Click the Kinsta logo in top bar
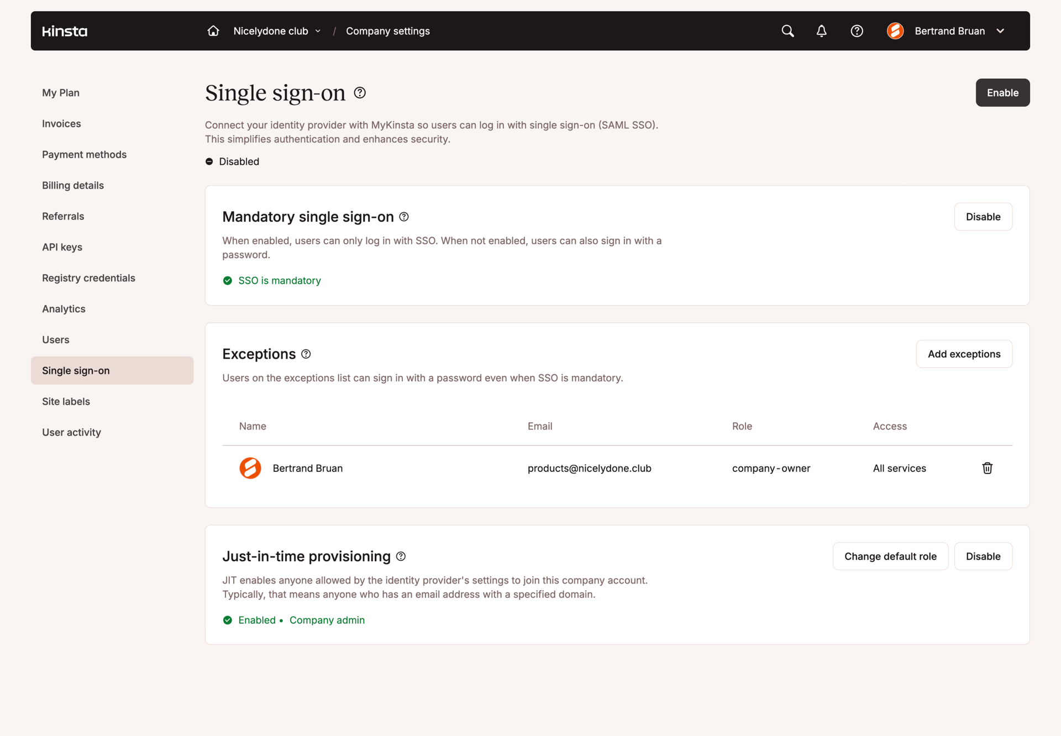The height and width of the screenshot is (736, 1061). (x=64, y=31)
